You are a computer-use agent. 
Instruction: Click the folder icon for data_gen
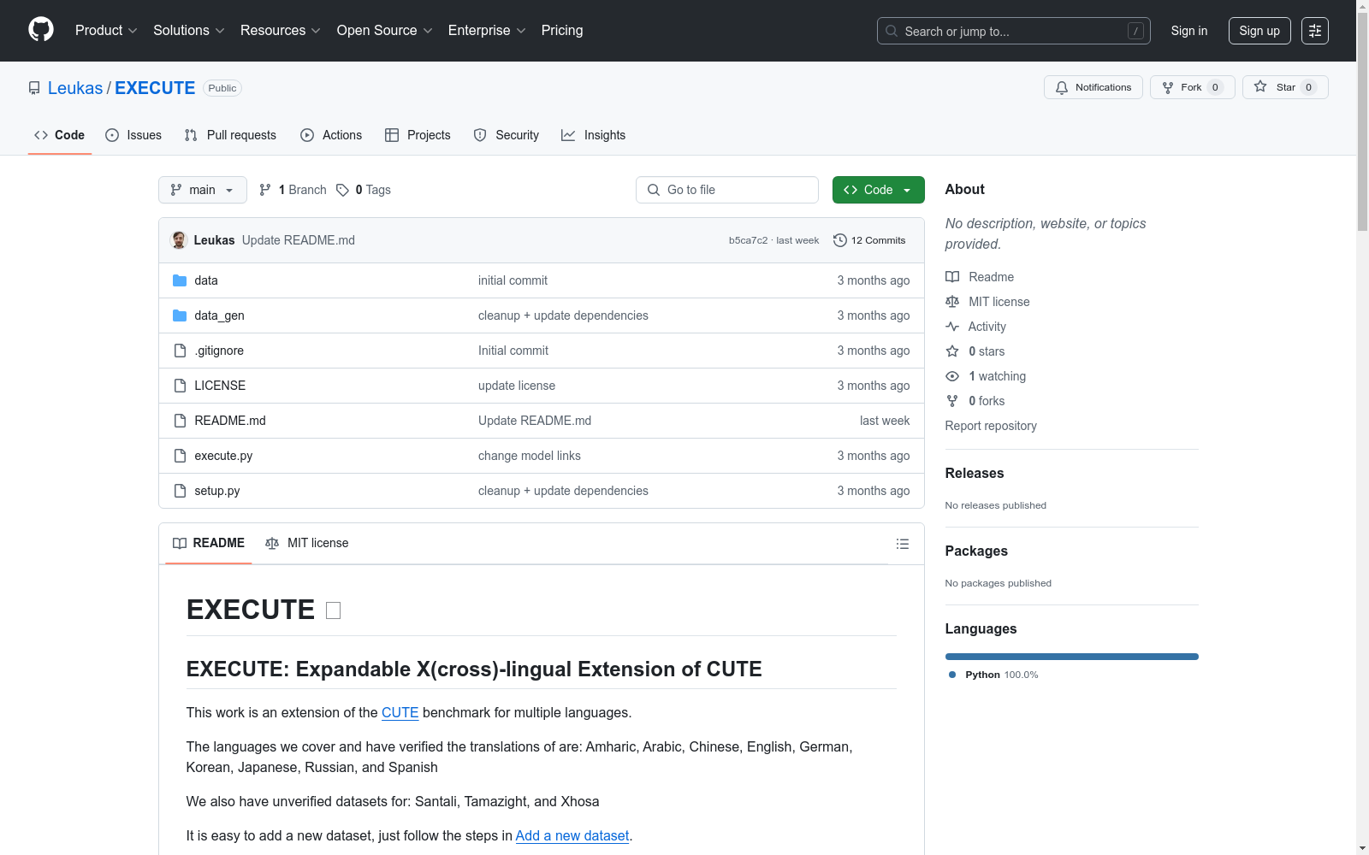pyautogui.click(x=180, y=315)
